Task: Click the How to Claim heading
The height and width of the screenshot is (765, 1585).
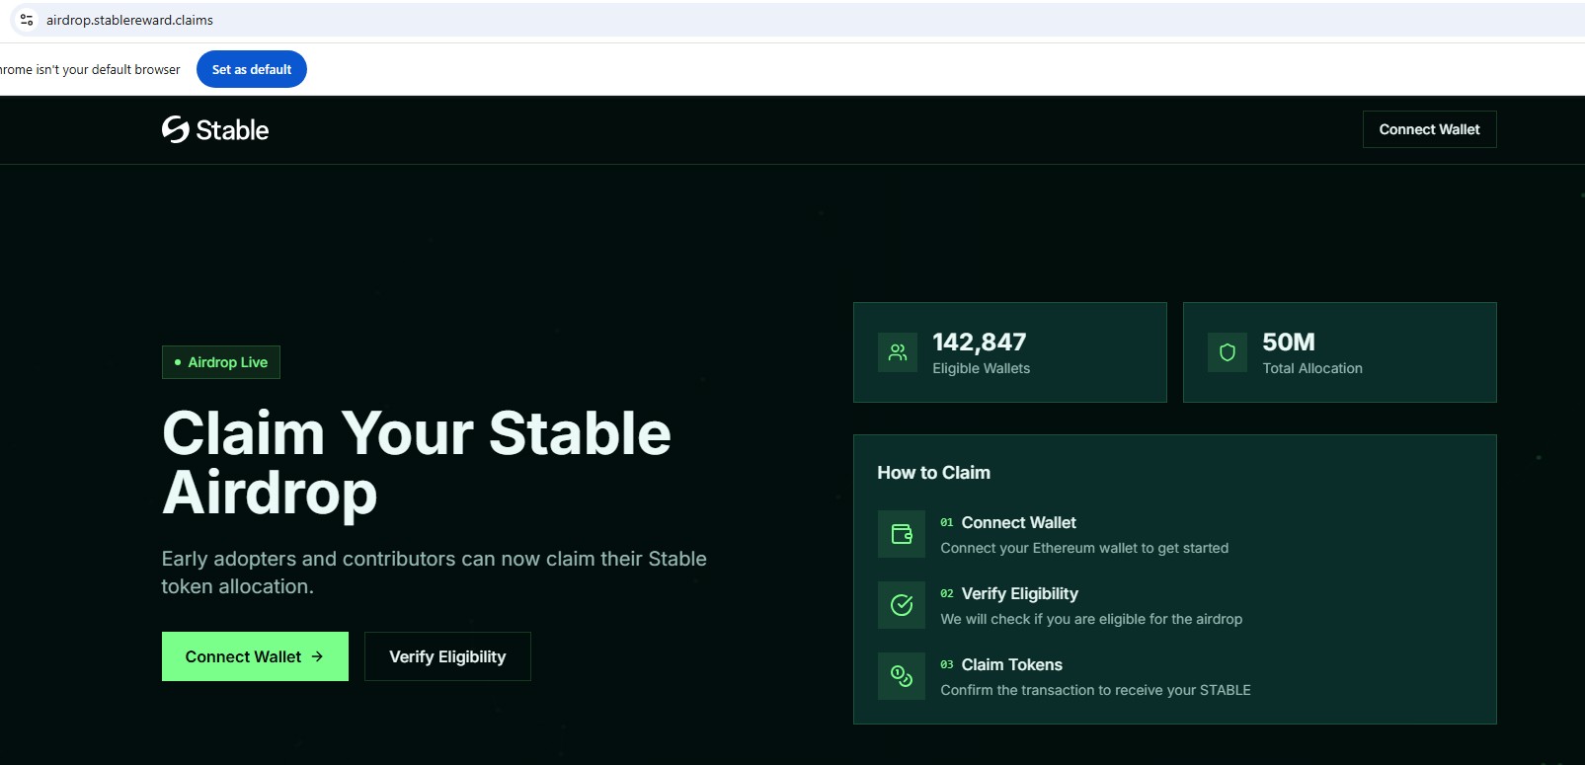Action: 933,473
